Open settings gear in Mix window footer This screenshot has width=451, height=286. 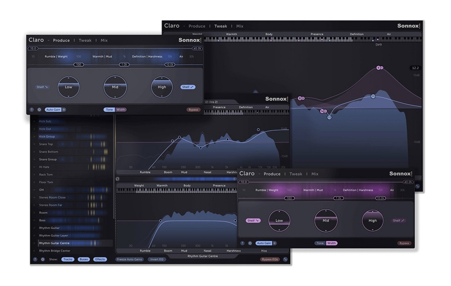pos(43,260)
